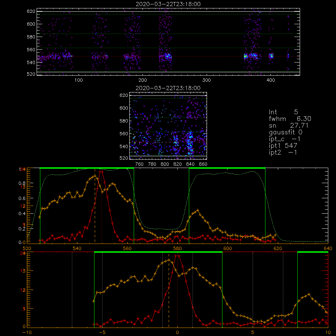Select the 'Int 5' readout line
336x336 pixels.
[283, 112]
